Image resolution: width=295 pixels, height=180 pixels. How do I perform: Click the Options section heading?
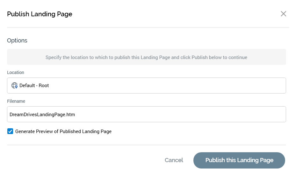point(17,41)
